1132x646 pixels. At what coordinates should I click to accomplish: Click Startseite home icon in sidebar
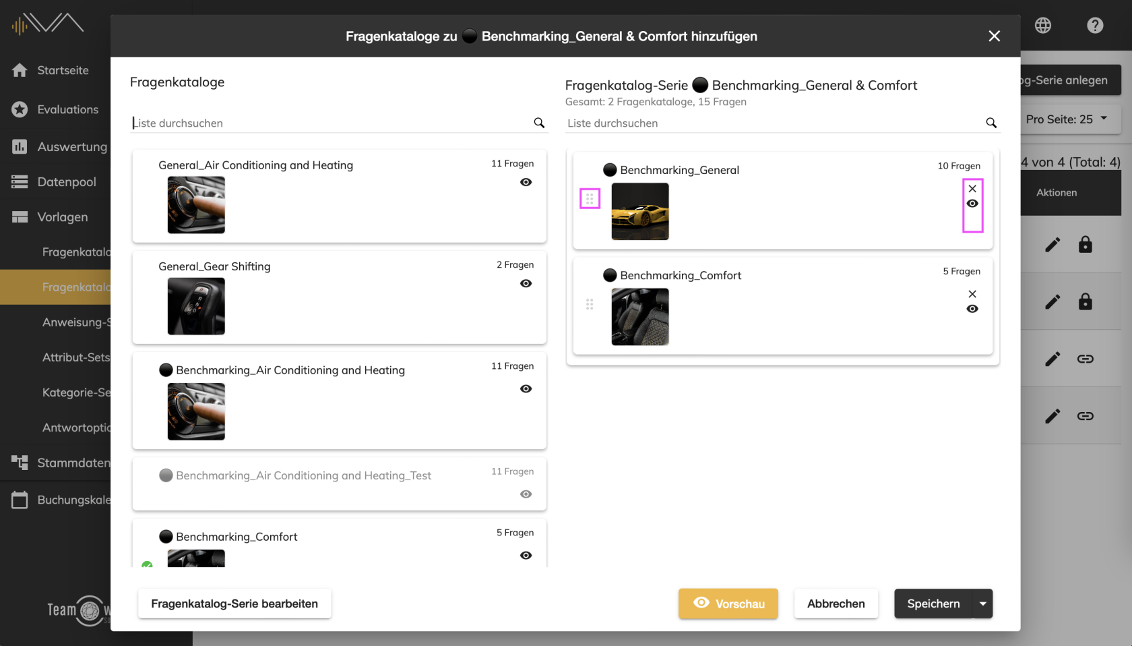coord(20,70)
